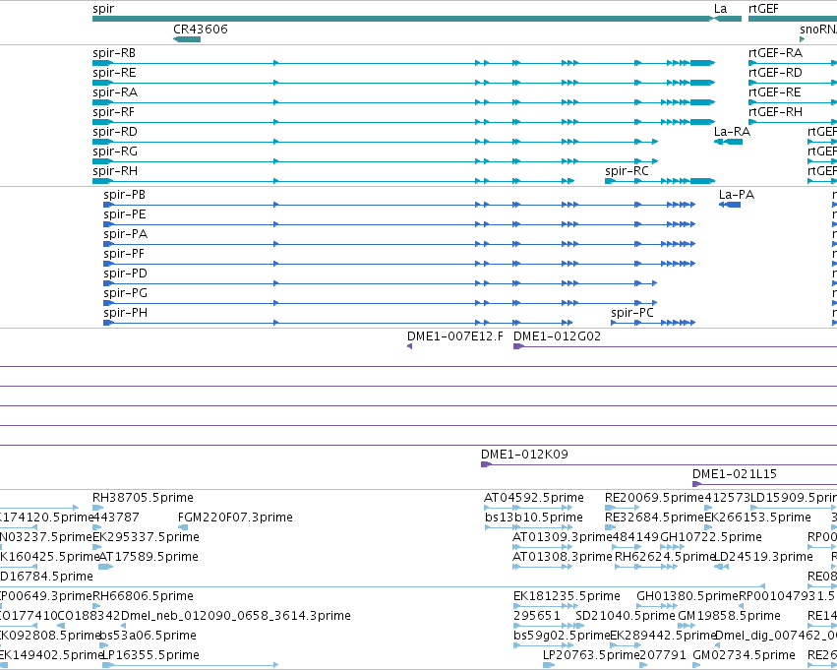Click GM19858.5prime EST label
The image size is (837, 670).
pos(729,616)
